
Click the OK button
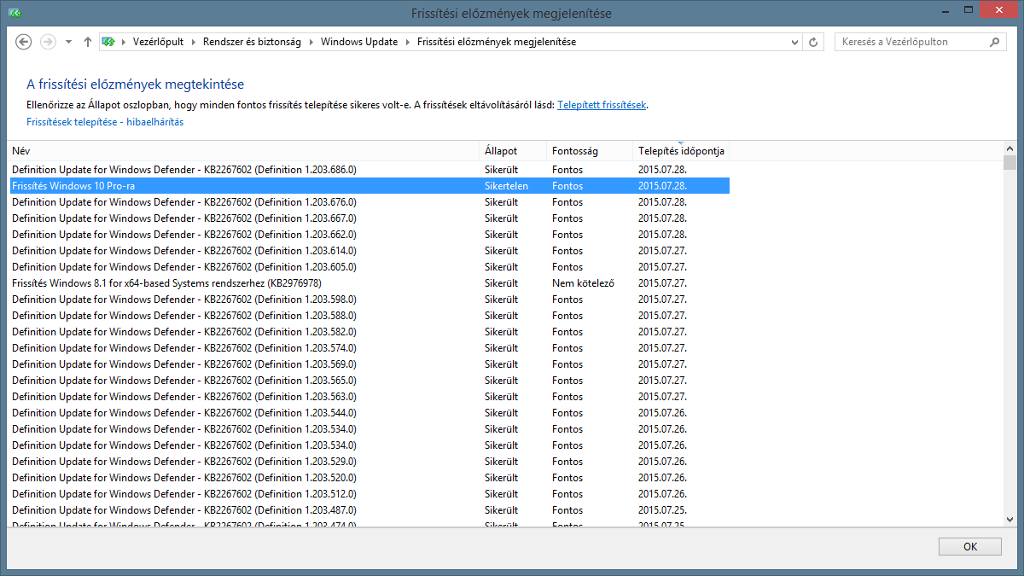(x=969, y=546)
